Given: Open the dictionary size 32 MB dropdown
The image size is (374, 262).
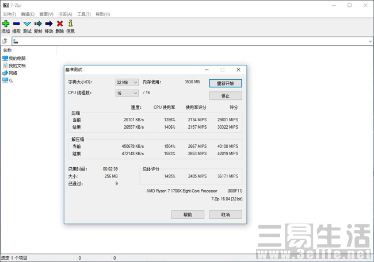Looking at the screenshot, I should click(127, 82).
